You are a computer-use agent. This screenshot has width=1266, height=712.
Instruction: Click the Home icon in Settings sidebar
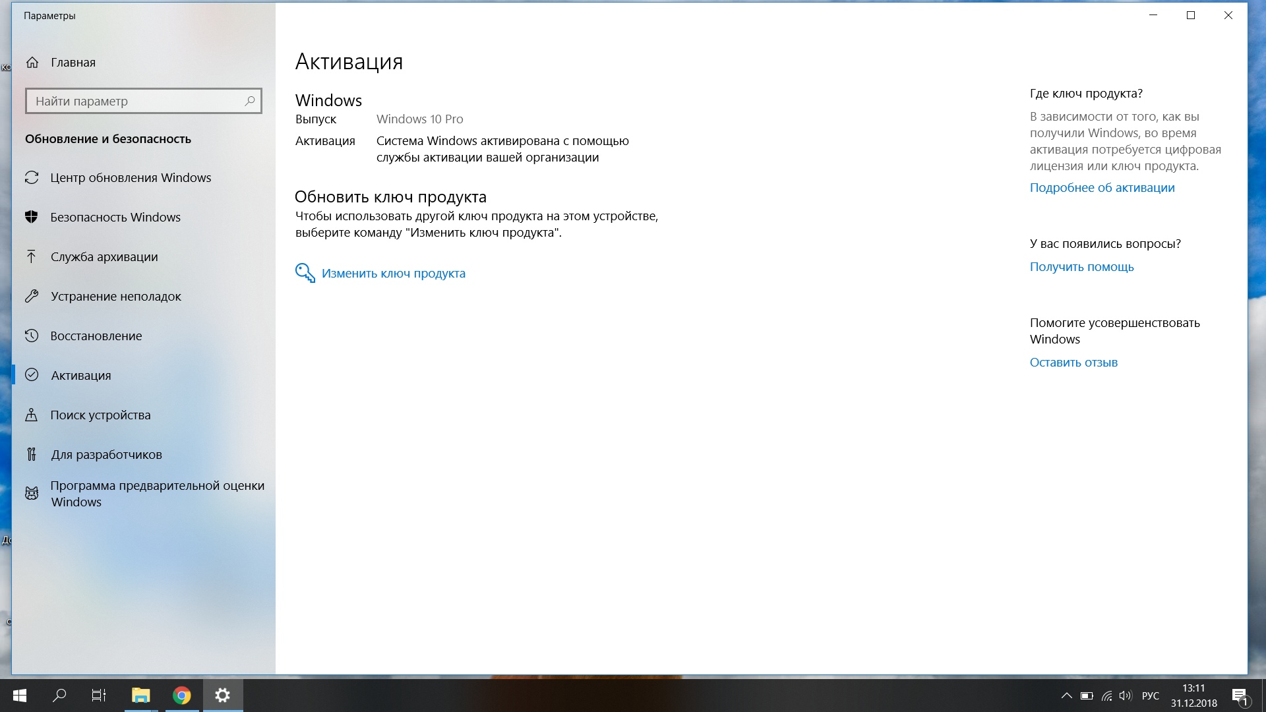tap(32, 63)
